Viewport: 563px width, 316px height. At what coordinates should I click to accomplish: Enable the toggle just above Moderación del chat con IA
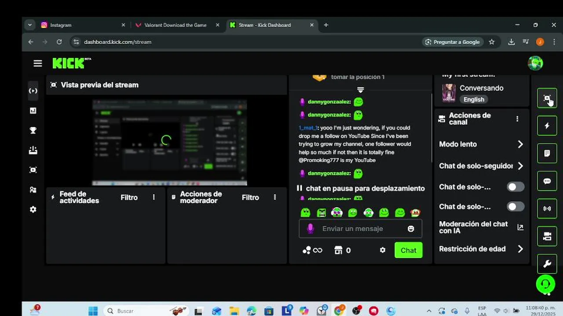(515, 207)
